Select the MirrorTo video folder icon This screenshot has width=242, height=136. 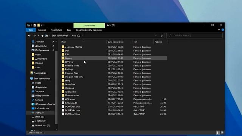[x=63, y=65]
